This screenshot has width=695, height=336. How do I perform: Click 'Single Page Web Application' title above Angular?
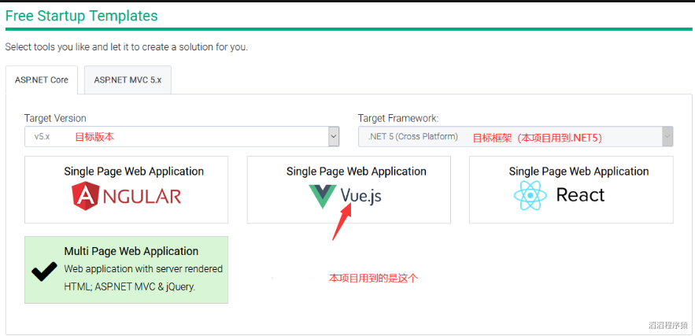coord(134,172)
